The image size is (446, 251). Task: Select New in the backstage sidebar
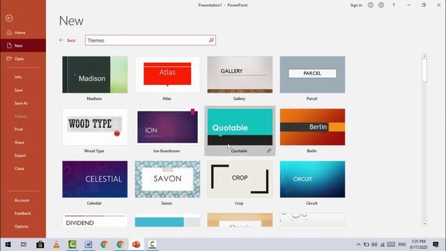coord(23,45)
